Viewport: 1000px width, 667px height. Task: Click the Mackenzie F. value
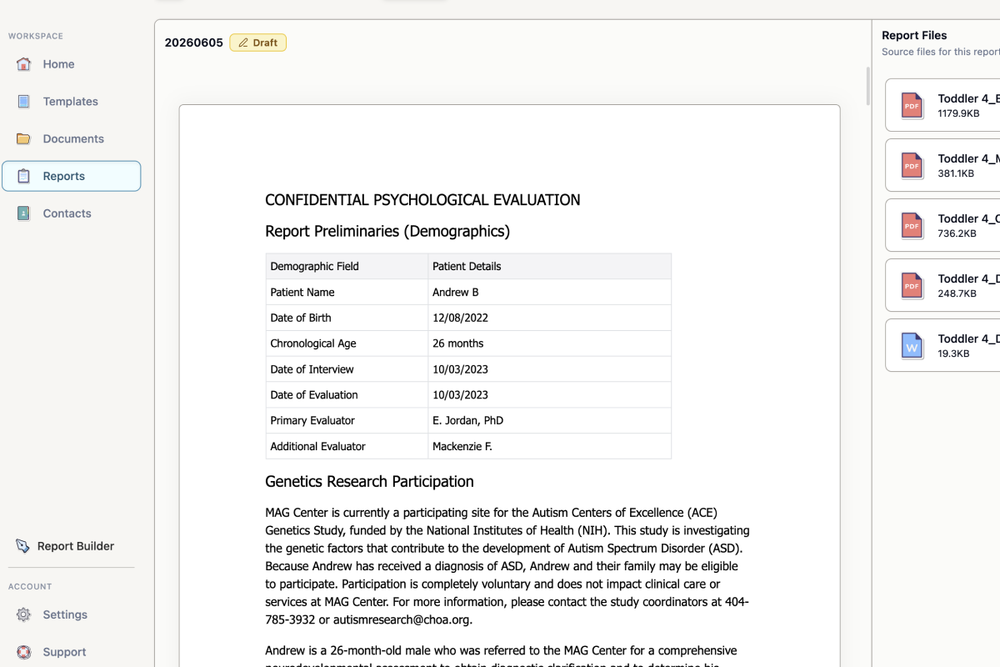click(x=462, y=447)
